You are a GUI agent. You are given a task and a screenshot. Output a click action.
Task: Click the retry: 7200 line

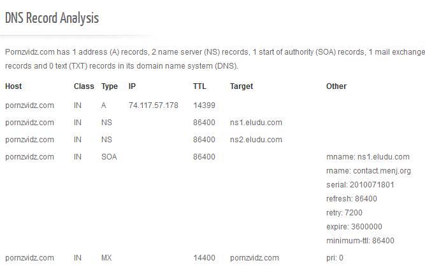345,213
